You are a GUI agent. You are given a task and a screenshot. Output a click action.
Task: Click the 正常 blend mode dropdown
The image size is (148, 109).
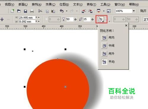(x=146, y=19)
